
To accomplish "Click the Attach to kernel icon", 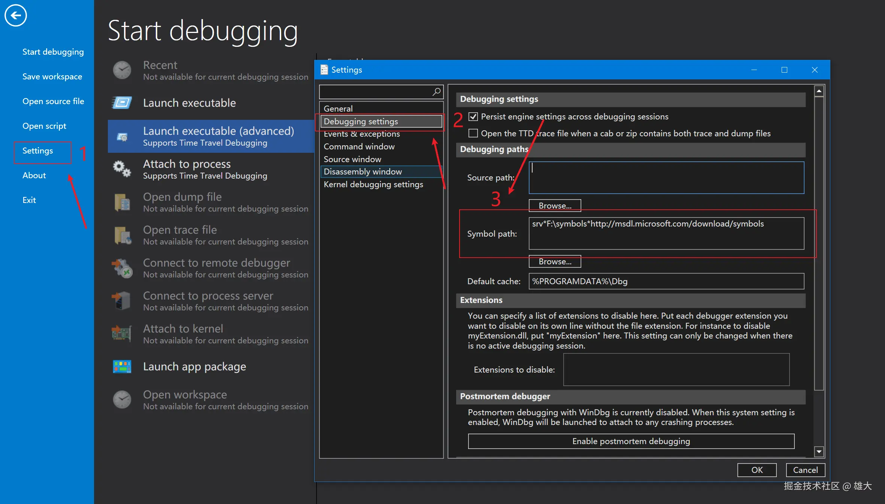I will pos(122,333).
